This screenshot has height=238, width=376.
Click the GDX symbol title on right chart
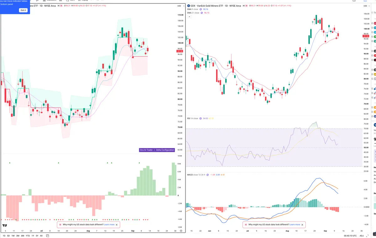coord(216,6)
